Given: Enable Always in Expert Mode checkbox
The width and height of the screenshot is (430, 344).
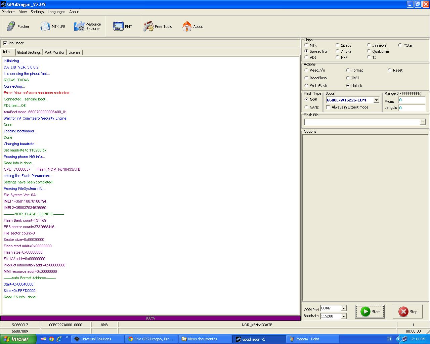Looking at the screenshot, I should [328, 107].
